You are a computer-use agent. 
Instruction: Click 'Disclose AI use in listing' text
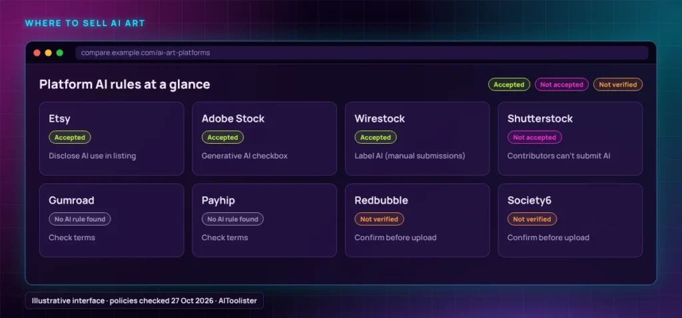tap(92, 156)
